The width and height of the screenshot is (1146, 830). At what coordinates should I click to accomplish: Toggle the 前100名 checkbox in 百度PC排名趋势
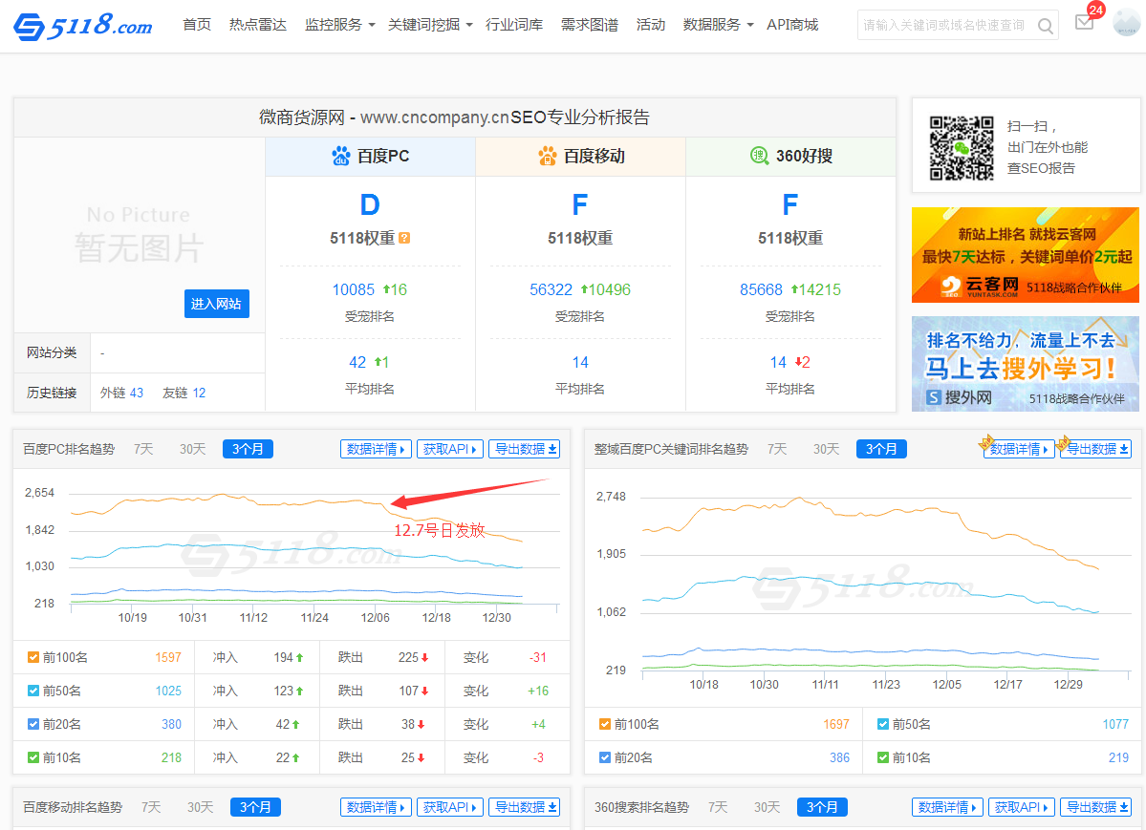tap(32, 657)
